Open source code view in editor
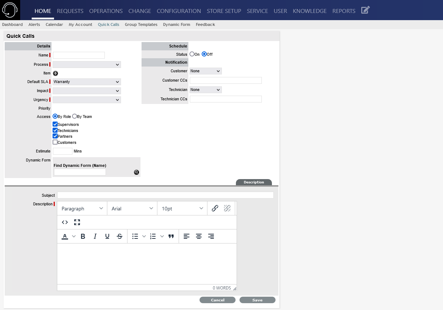443x310 pixels. coord(65,222)
